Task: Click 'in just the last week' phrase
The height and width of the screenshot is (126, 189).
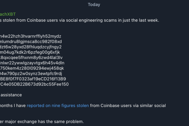Action: (139, 20)
